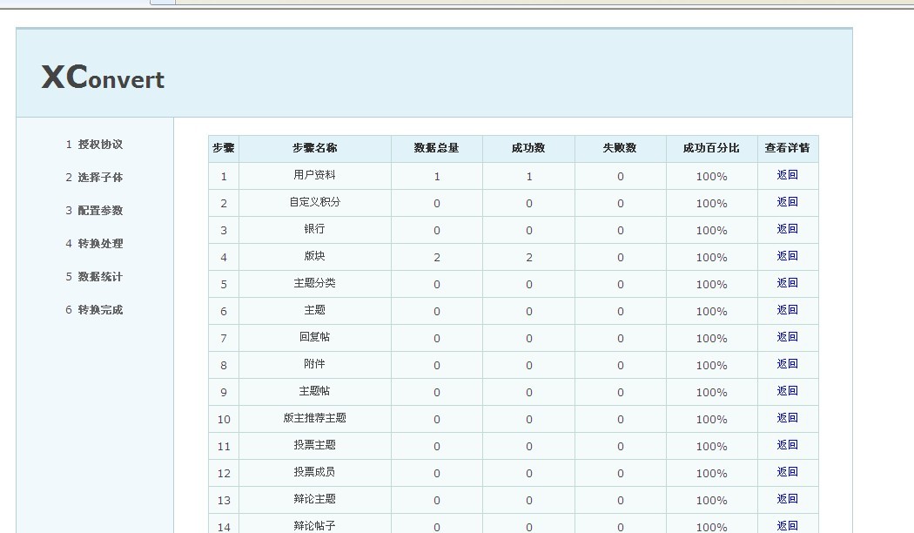
Task: Click 返回 link for 辩论帖子 row
Action: [x=788, y=526]
